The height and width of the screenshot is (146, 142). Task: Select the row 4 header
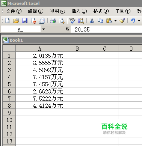pyautogui.click(x=9, y=77)
